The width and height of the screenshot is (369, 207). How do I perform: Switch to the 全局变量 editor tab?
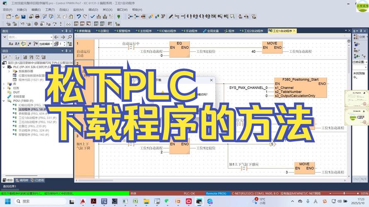pos(210,31)
